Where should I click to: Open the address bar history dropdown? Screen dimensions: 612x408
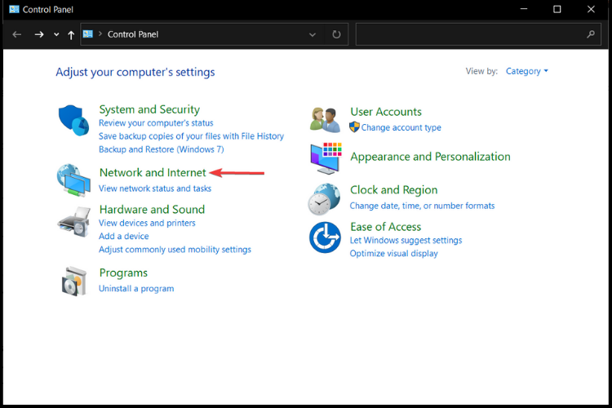(x=313, y=34)
